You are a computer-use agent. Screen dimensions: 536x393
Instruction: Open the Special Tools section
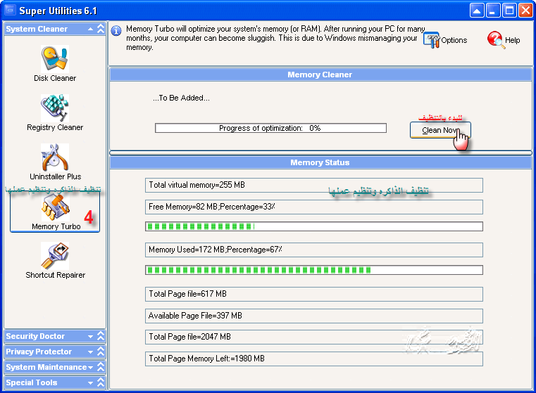point(55,382)
